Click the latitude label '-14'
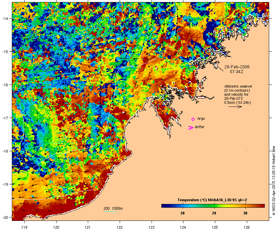 click(5, 18)
